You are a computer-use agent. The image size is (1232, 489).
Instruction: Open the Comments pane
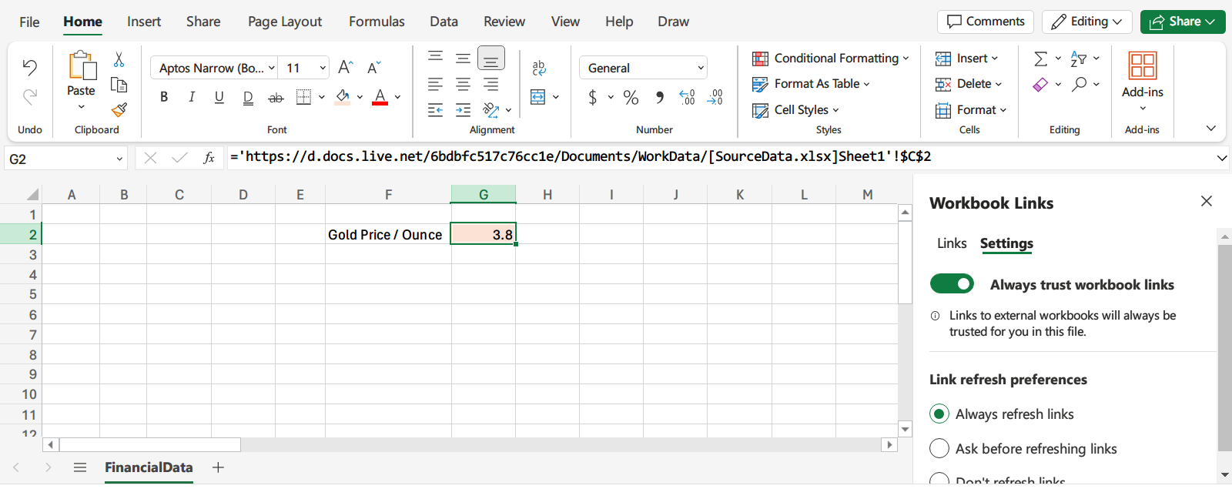click(x=986, y=22)
